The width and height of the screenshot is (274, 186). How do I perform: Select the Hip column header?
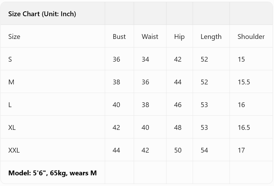[179, 37]
